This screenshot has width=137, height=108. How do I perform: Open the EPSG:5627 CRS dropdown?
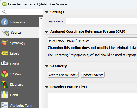click(x=92, y=41)
